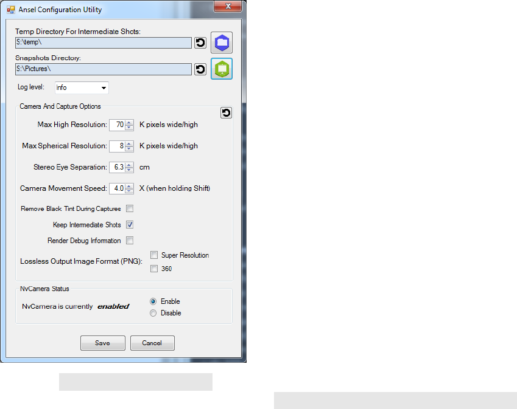The width and height of the screenshot is (517, 409).
Task: Increase Camera Movement Speed value
Action: (129, 186)
